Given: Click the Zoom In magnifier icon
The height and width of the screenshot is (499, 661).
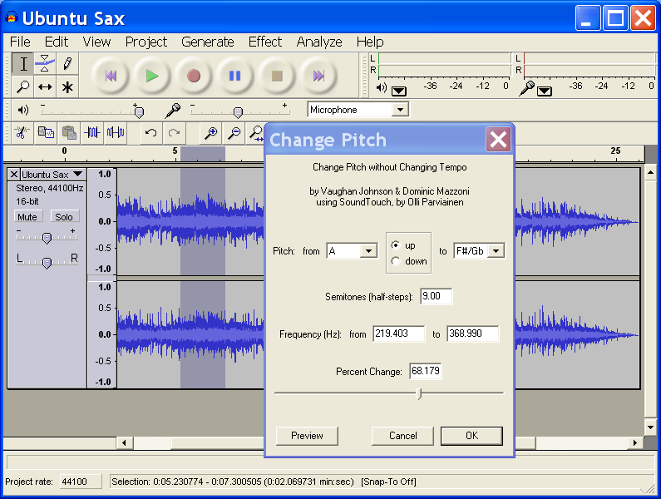Looking at the screenshot, I should (210, 133).
